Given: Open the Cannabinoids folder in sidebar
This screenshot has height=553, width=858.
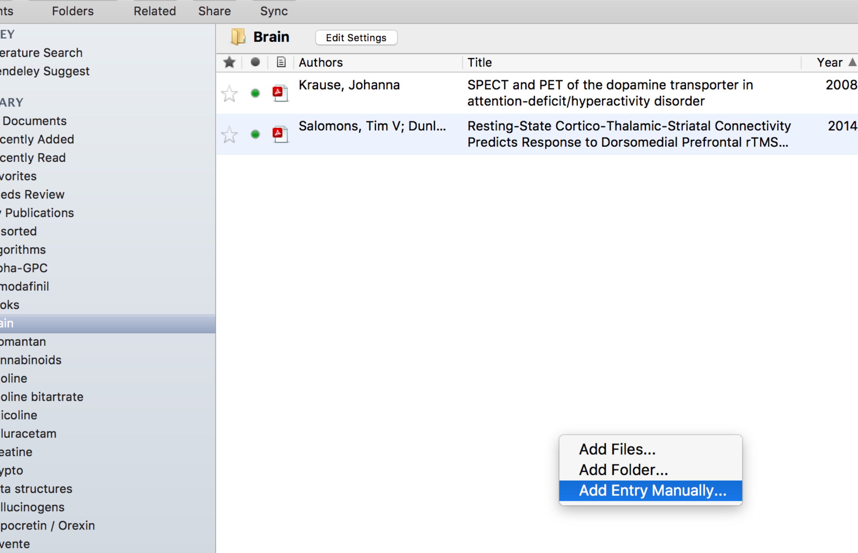Looking at the screenshot, I should (x=31, y=360).
